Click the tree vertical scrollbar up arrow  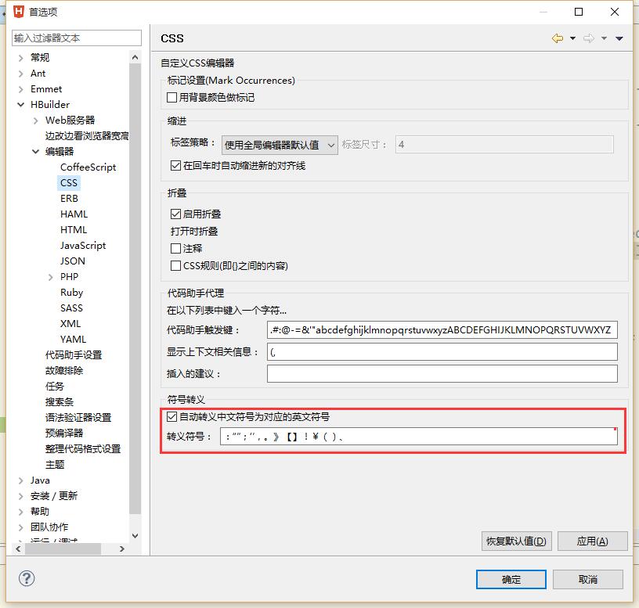(135, 57)
